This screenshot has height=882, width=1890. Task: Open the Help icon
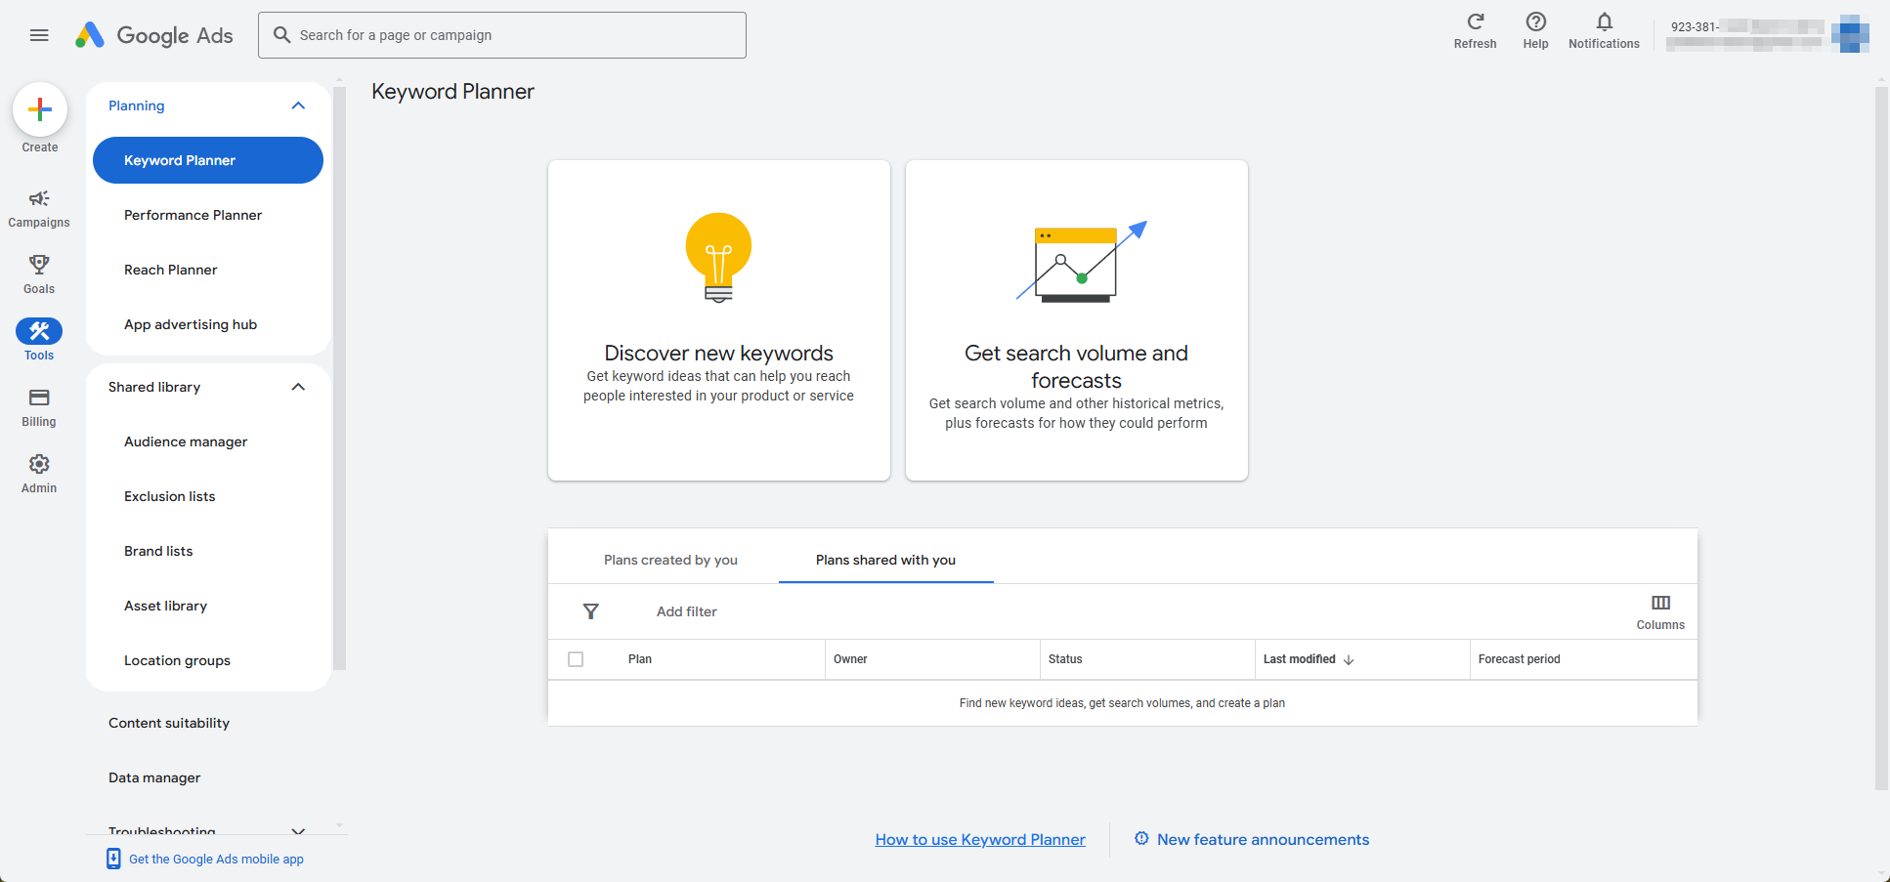[x=1536, y=21]
